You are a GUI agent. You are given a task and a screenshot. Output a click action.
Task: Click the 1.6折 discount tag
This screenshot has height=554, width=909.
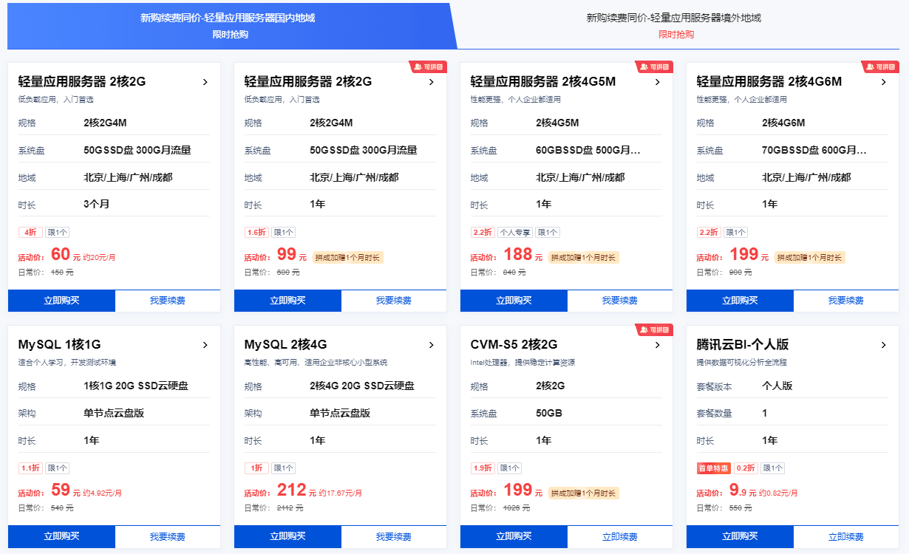(x=256, y=232)
